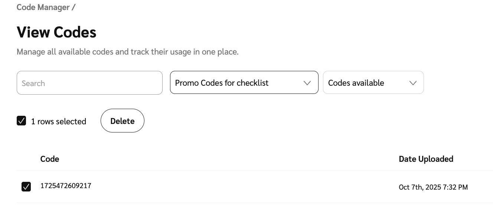Click the checkmark icon in the code row
Screen dimensions: 493x213
pyautogui.click(x=26, y=187)
